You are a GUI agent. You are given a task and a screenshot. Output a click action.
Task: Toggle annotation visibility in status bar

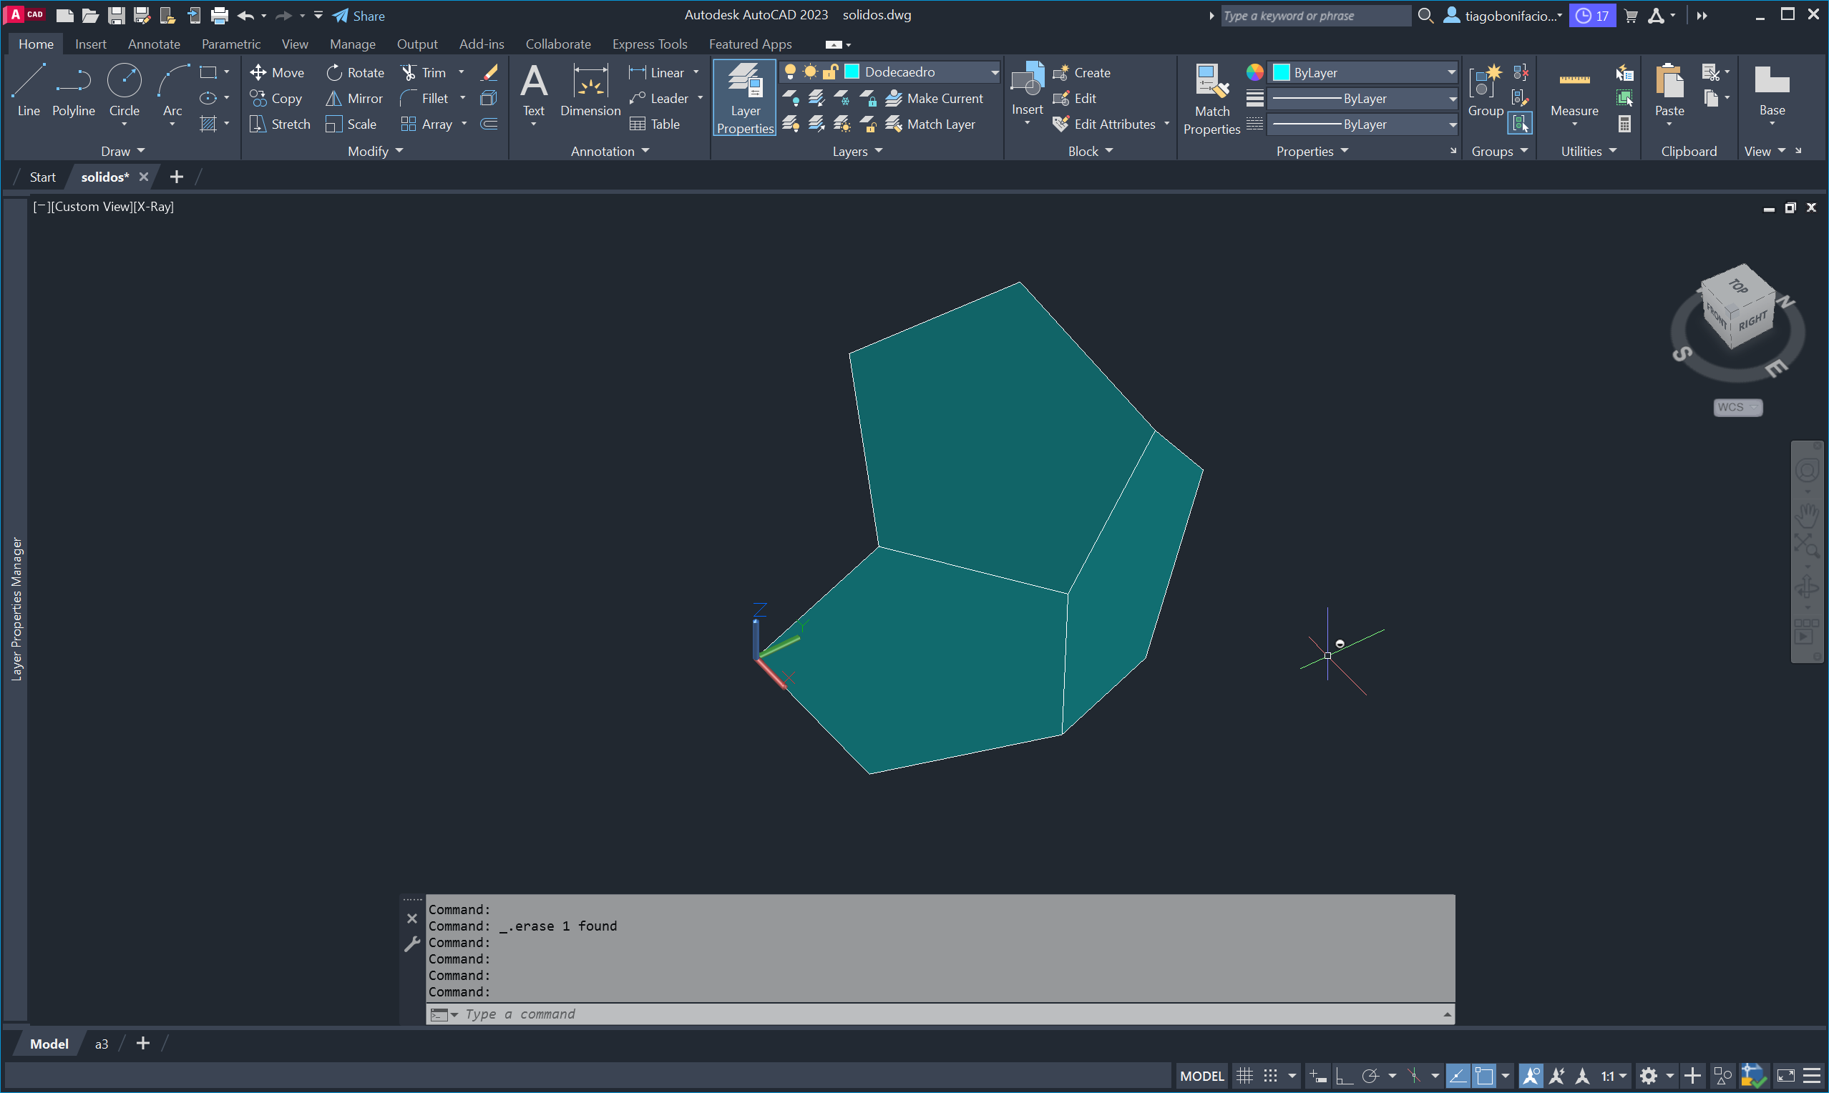(1530, 1076)
